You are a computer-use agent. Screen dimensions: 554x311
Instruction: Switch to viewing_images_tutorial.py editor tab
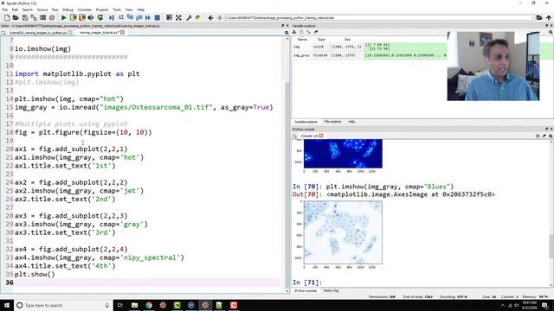(x=100, y=33)
